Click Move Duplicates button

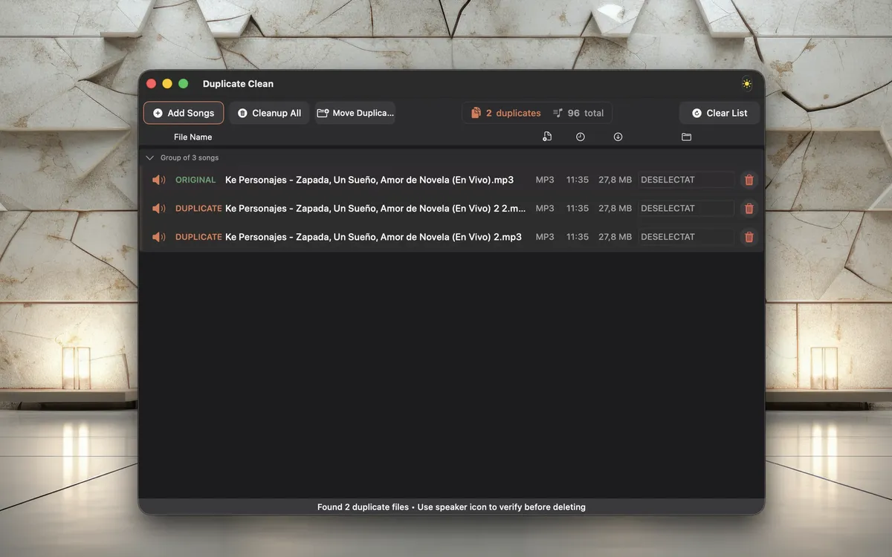click(355, 113)
